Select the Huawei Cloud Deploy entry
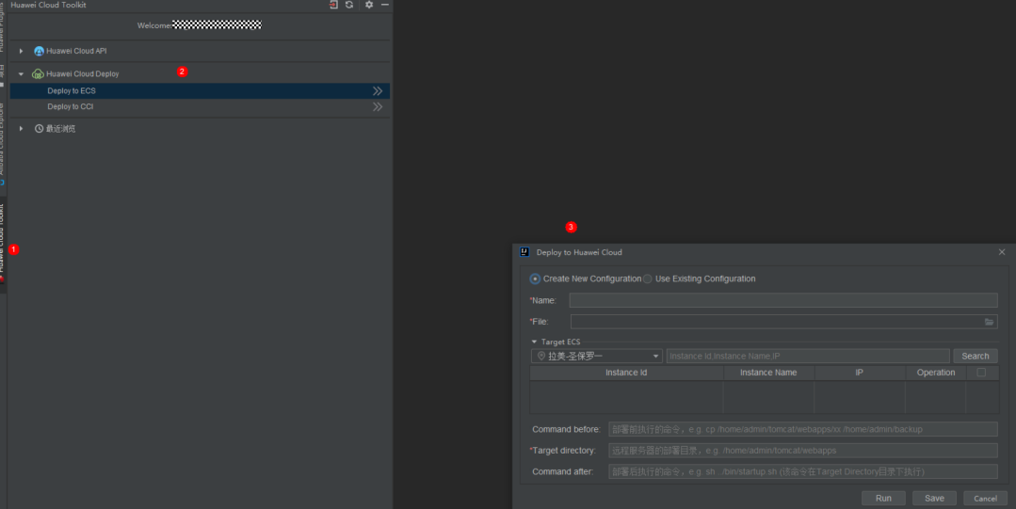This screenshot has width=1016, height=509. [82, 73]
